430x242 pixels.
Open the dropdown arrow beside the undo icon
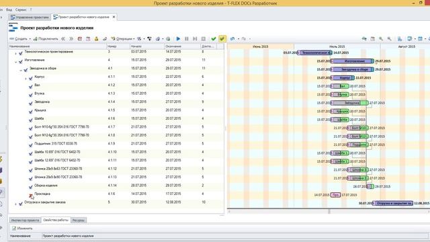(238, 39)
